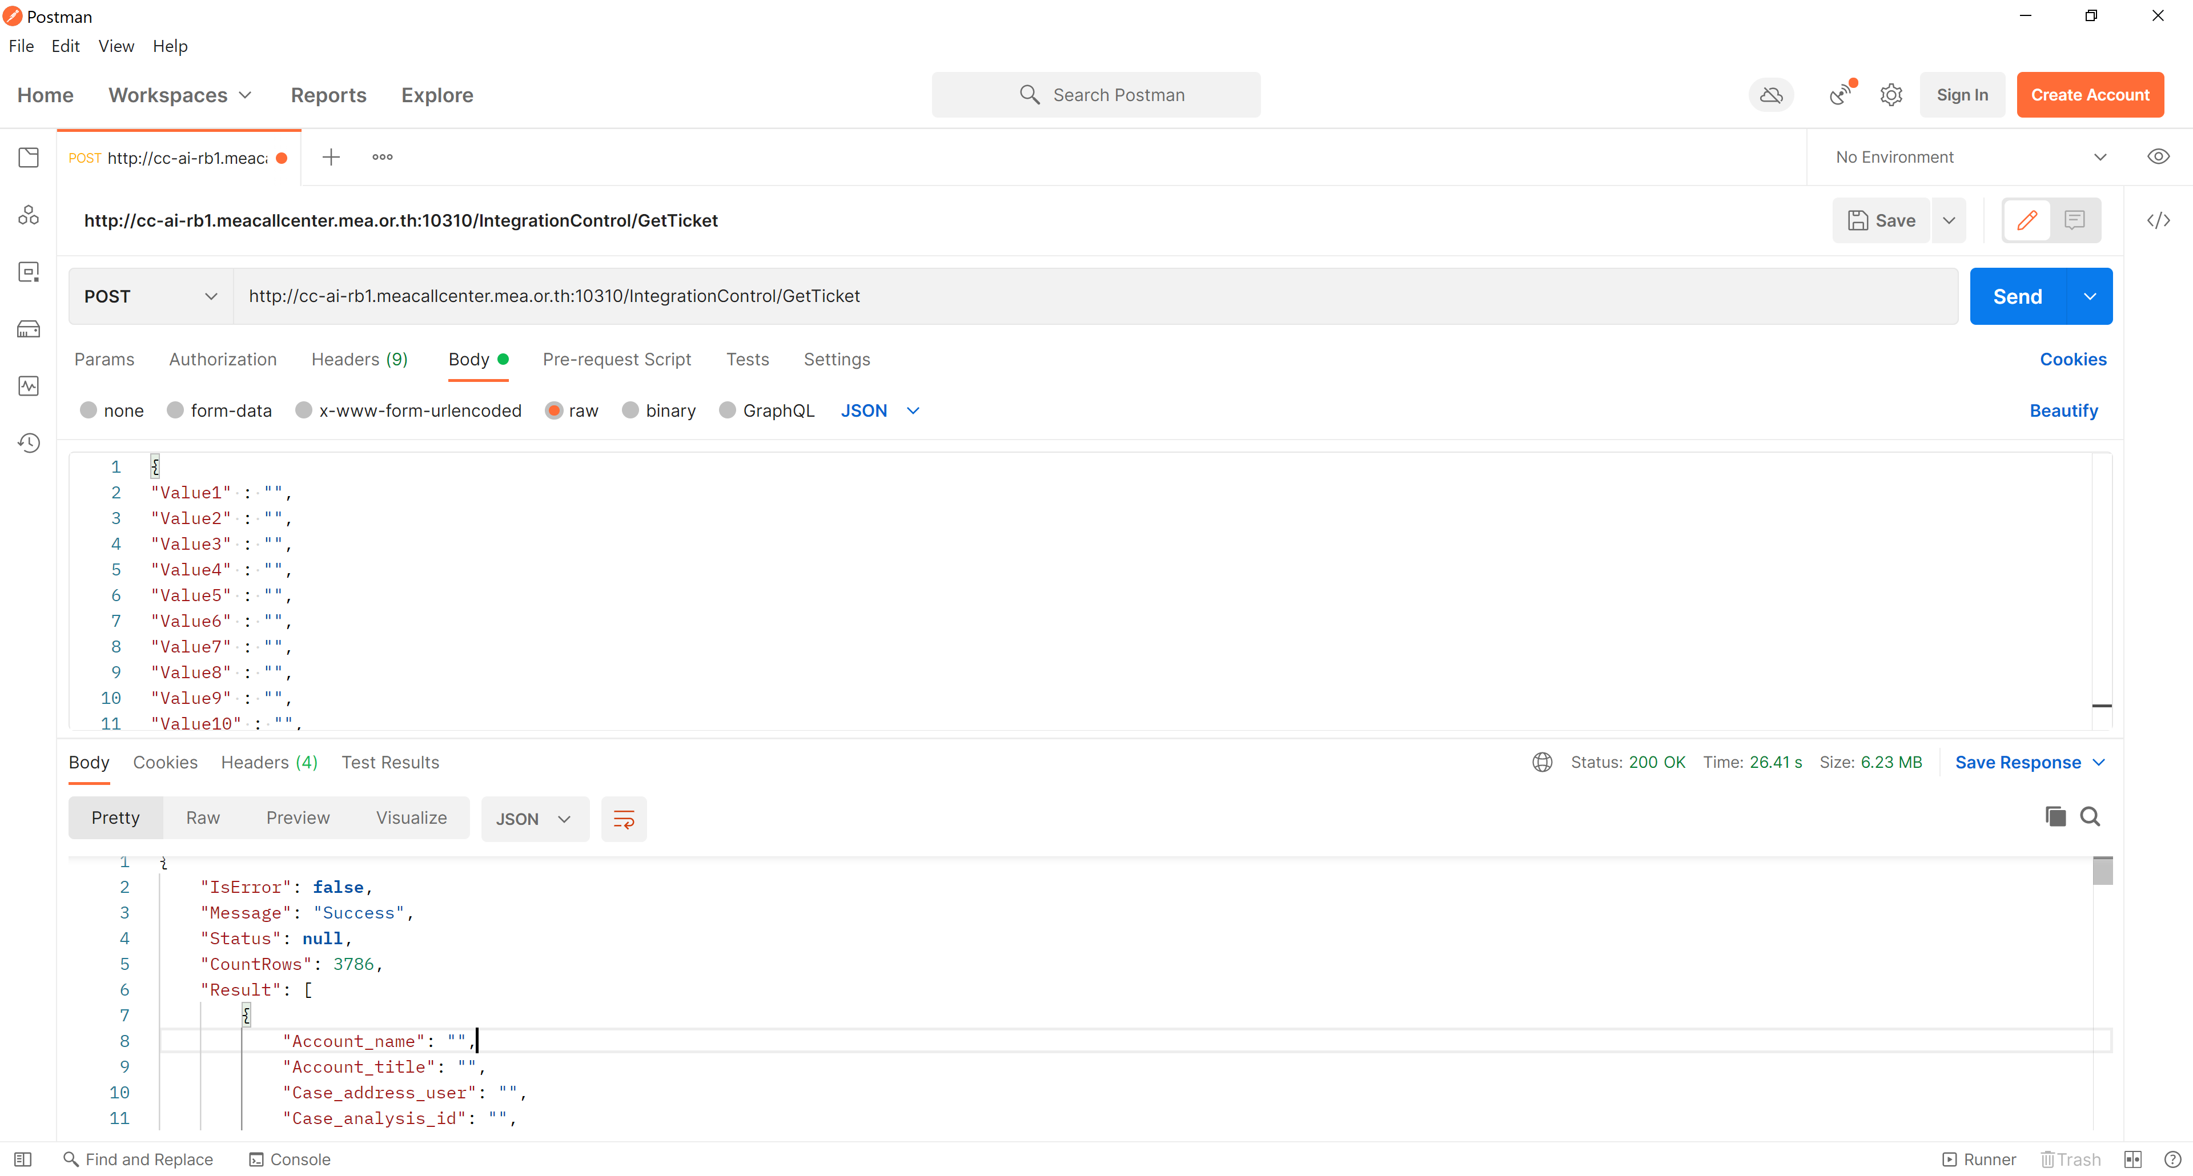
Task: Click the copy response body icon
Action: click(2054, 816)
